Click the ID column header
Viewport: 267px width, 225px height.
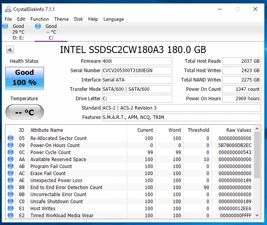pyautogui.click(x=21, y=130)
